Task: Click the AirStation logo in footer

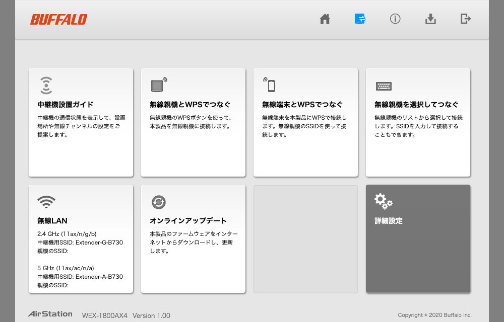Action: pyautogui.click(x=50, y=314)
